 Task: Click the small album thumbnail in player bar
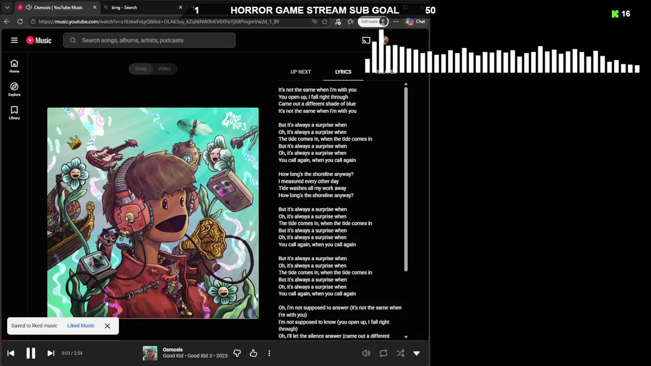coord(150,353)
